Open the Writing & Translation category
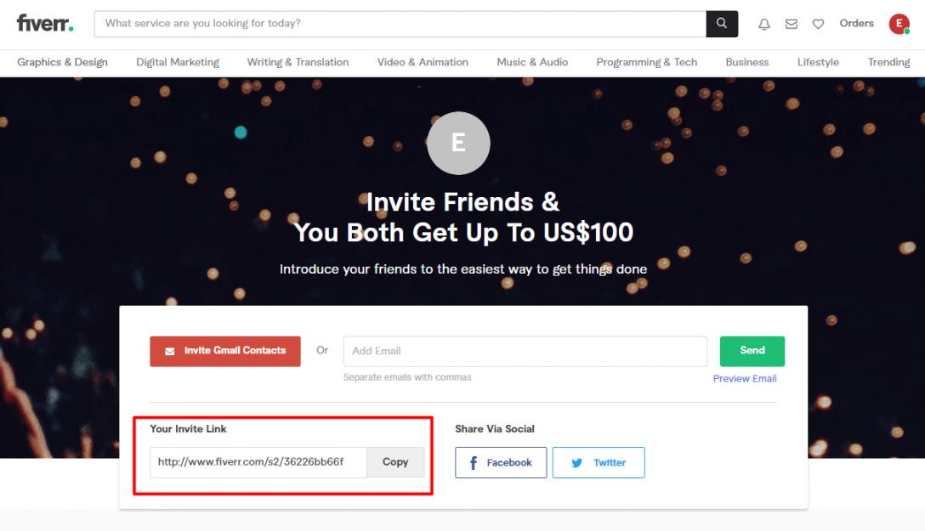 point(298,62)
